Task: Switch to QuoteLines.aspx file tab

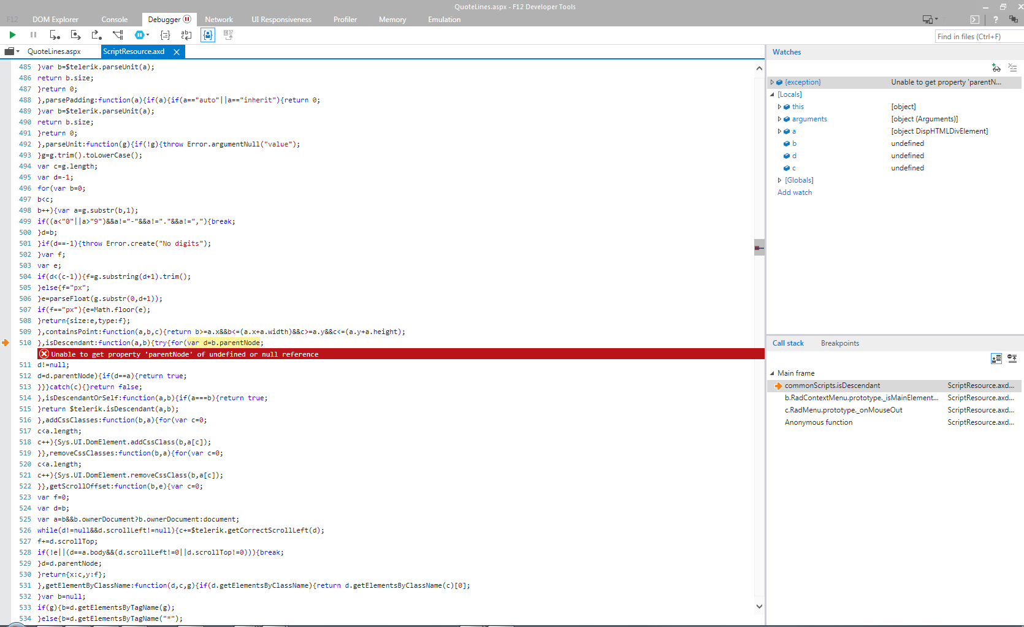Action: 54,51
